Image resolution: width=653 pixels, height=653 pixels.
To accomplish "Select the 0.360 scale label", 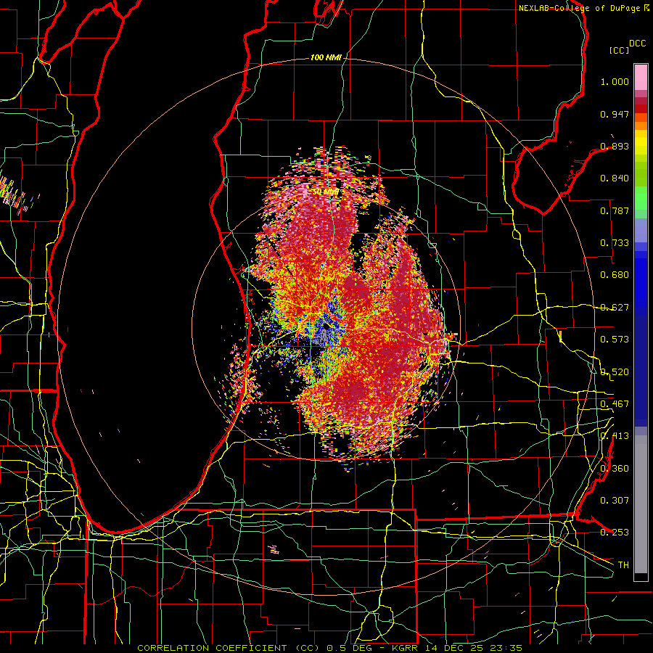I will [x=615, y=468].
